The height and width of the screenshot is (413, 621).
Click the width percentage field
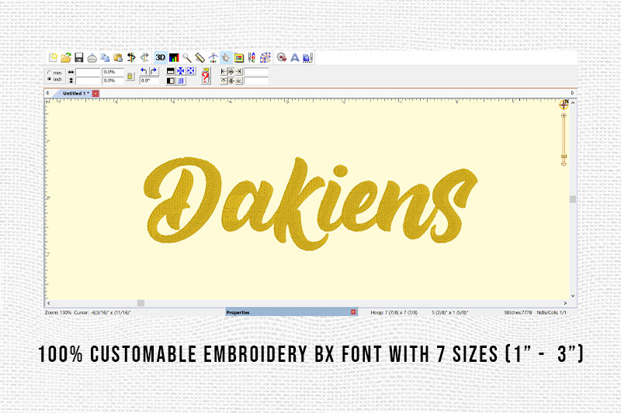[x=113, y=72]
